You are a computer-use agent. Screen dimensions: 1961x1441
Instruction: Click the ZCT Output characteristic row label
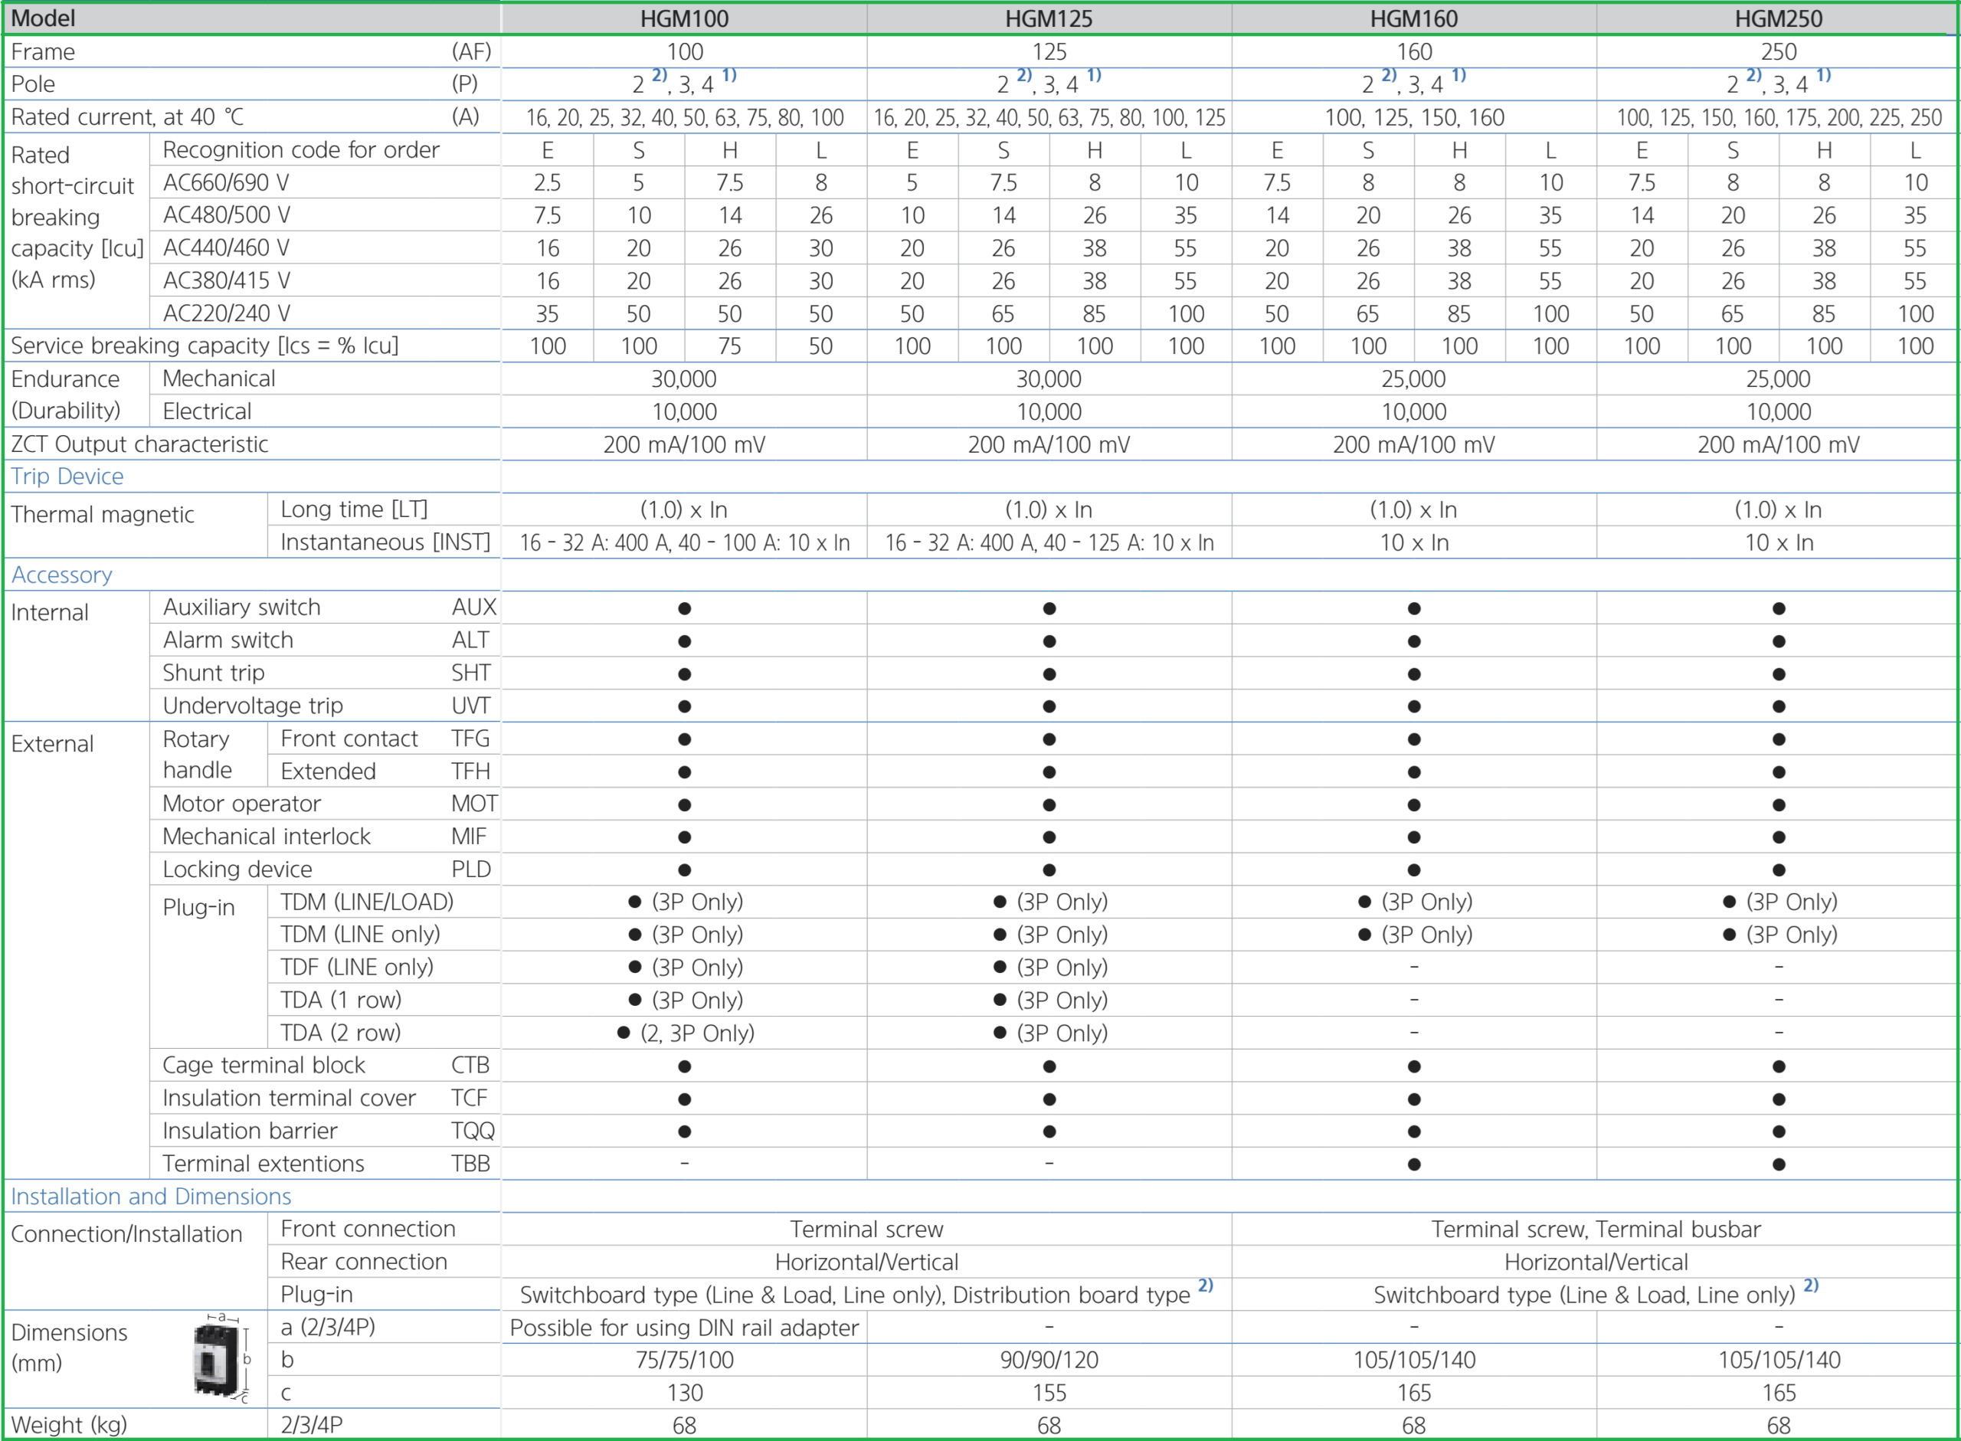[x=139, y=444]
